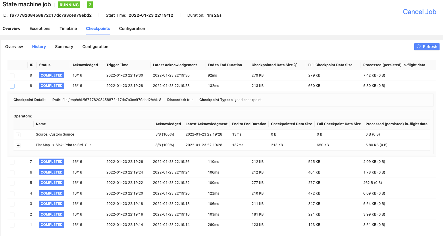Expand checkpoint 3 details
This screenshot has width=443, height=236.
pyautogui.click(x=12, y=204)
